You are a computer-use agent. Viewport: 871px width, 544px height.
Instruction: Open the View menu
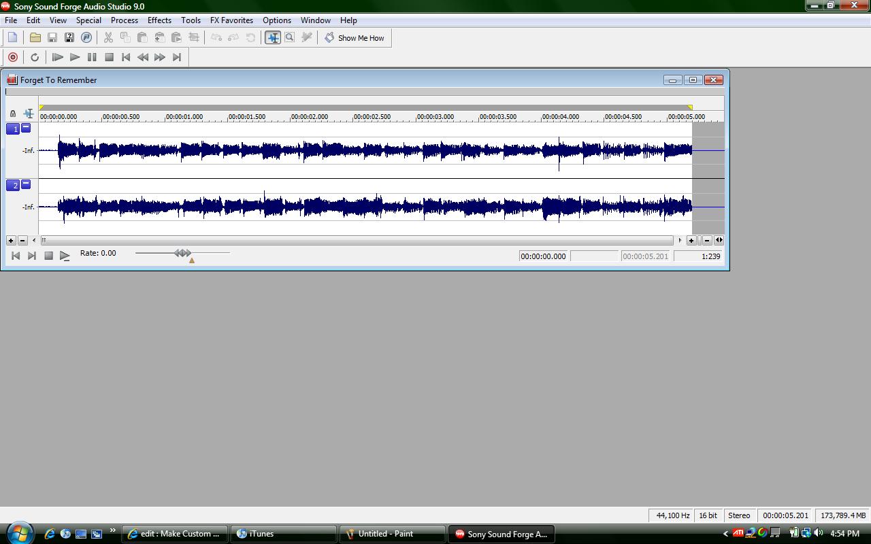[x=58, y=20]
